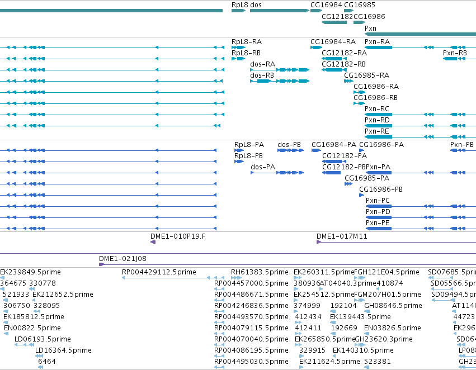Click EST RP004429112.5prime

pos(159,272)
